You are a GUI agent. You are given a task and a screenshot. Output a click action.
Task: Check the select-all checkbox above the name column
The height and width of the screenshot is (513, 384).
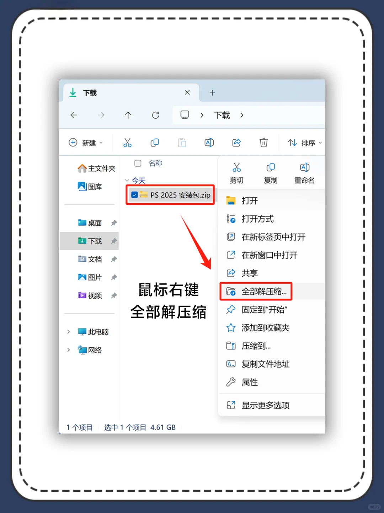point(138,164)
